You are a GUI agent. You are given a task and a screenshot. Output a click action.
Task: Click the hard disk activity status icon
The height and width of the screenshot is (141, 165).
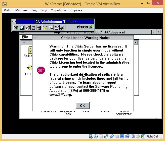tap(91, 136)
